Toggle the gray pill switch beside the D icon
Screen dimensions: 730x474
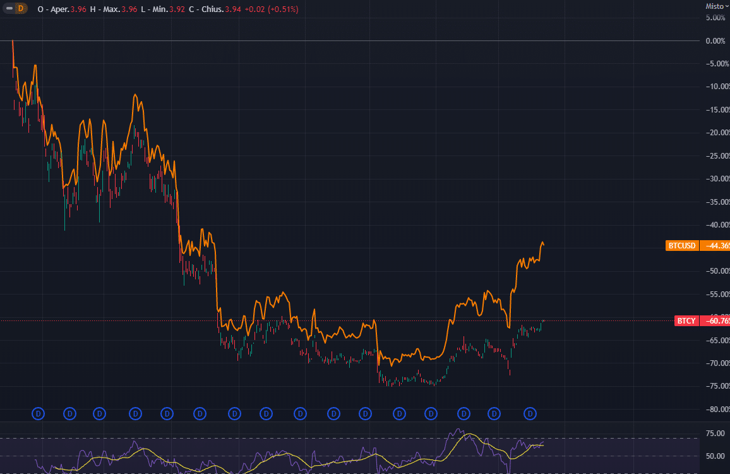(x=9, y=9)
